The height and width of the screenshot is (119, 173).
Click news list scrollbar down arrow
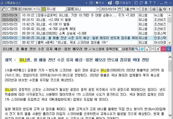169,43
